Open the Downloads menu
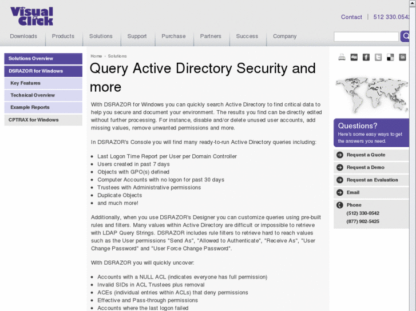 (23, 37)
